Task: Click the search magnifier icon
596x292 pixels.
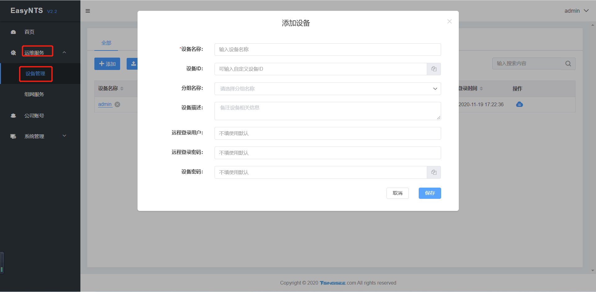Action: [568, 63]
